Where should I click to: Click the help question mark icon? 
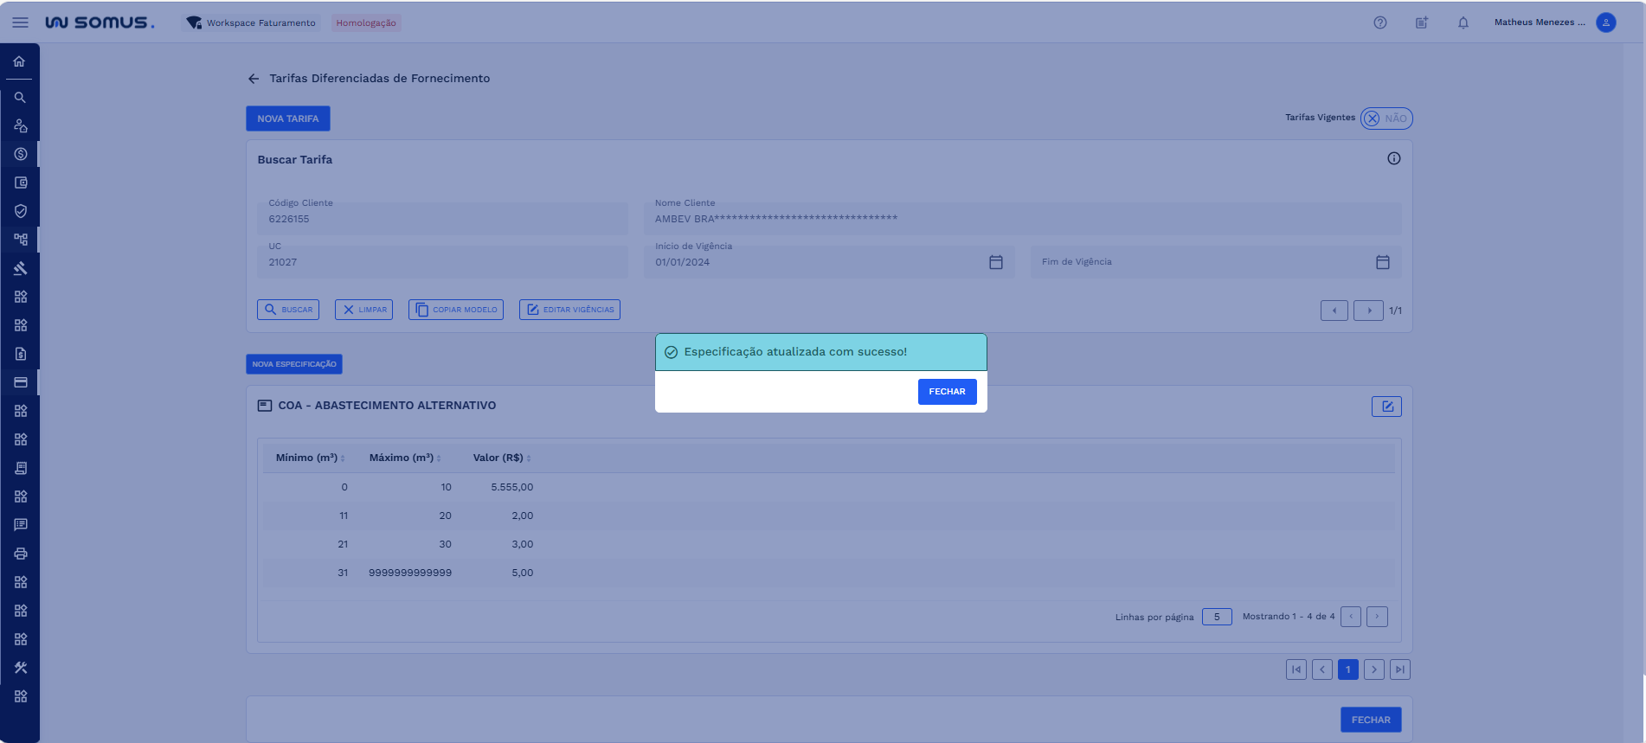[1379, 22]
